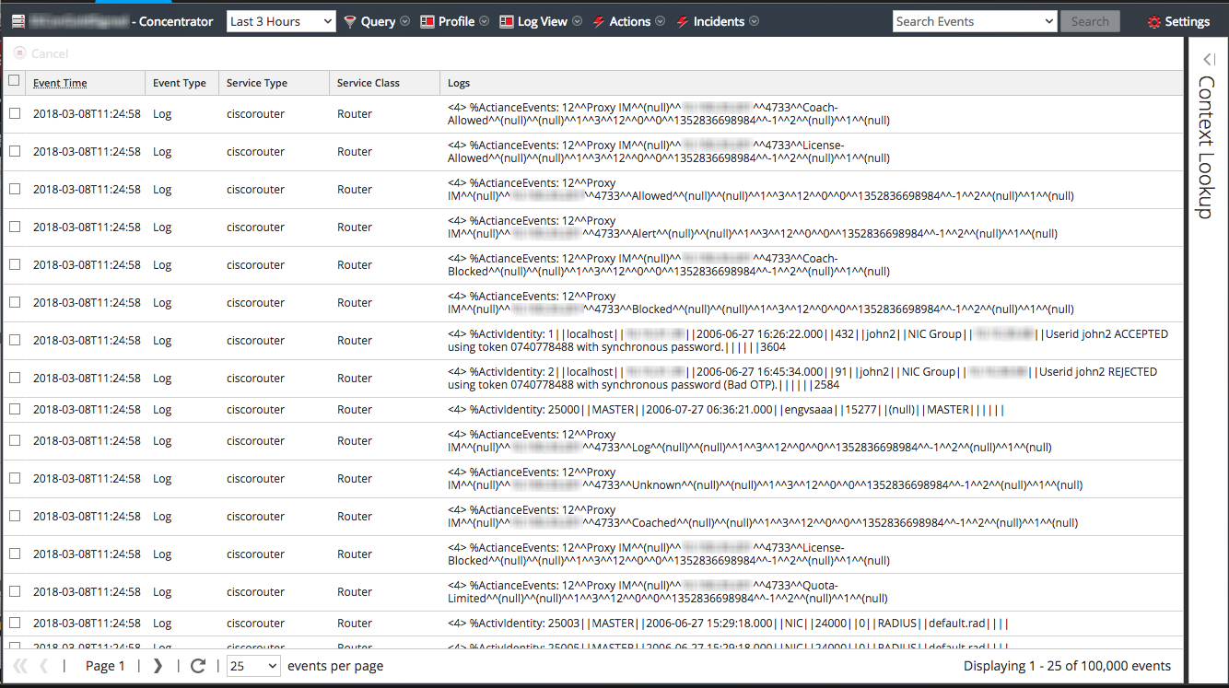The height and width of the screenshot is (688, 1229).
Task: Open the Query menu
Action: [x=377, y=21]
